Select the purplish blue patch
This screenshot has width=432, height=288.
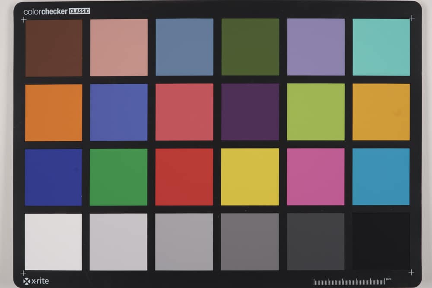point(119,112)
